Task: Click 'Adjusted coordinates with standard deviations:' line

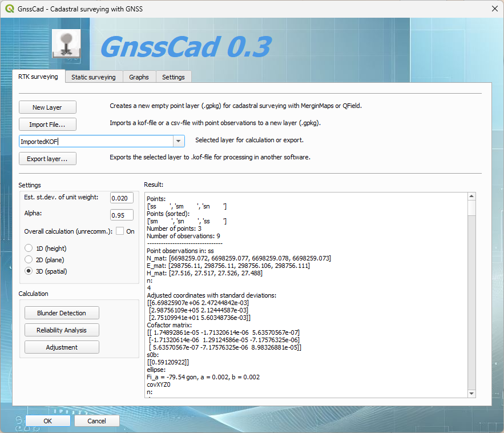Action: click(x=212, y=295)
